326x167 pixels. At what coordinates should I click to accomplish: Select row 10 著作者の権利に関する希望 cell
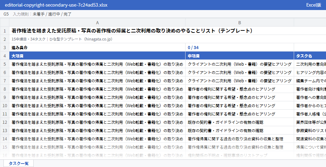[240, 105]
